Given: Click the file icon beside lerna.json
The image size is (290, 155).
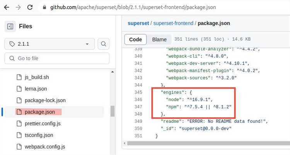Looking at the screenshot, I should [19, 89].
